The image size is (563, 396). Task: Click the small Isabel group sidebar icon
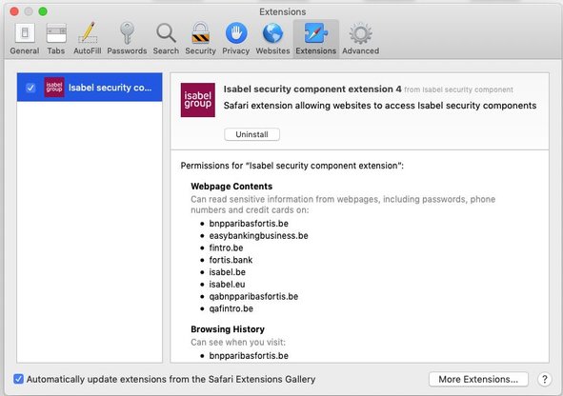coord(54,88)
